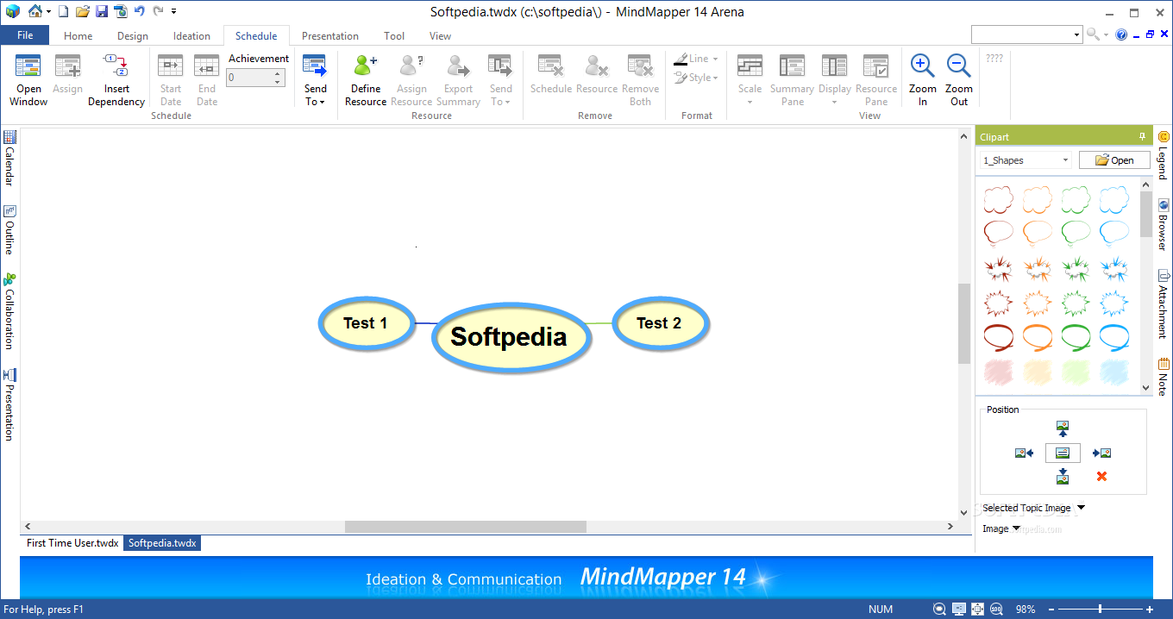
Task: Open the Calendar side panel
Action: click(9, 159)
